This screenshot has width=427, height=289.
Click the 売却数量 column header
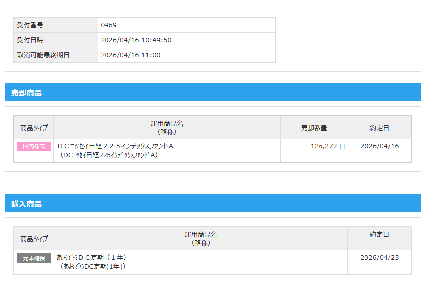[x=314, y=128]
